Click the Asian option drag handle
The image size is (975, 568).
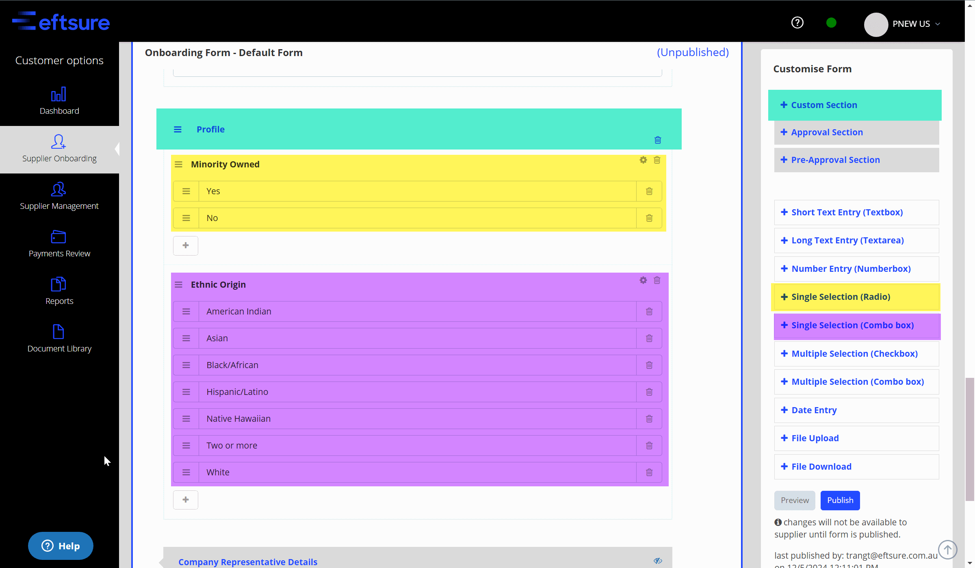point(186,338)
